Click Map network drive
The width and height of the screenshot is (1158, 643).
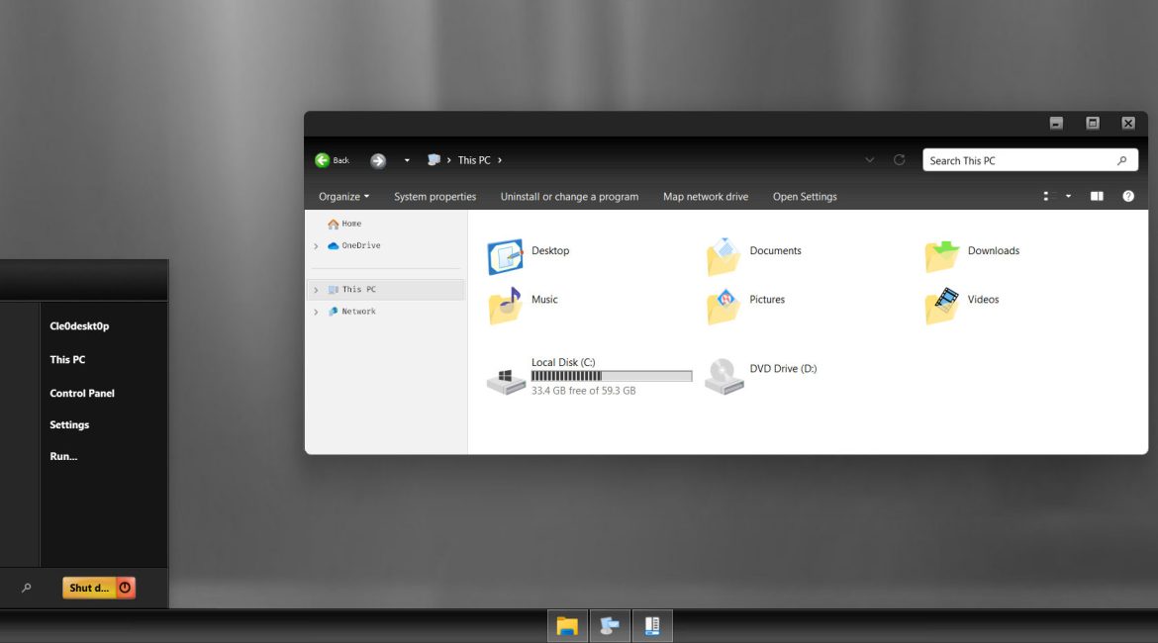coord(705,197)
